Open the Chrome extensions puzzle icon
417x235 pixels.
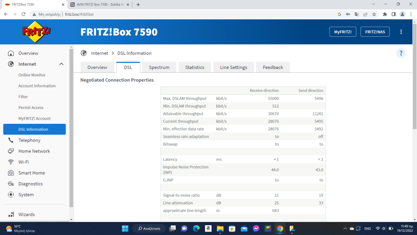click(x=385, y=14)
